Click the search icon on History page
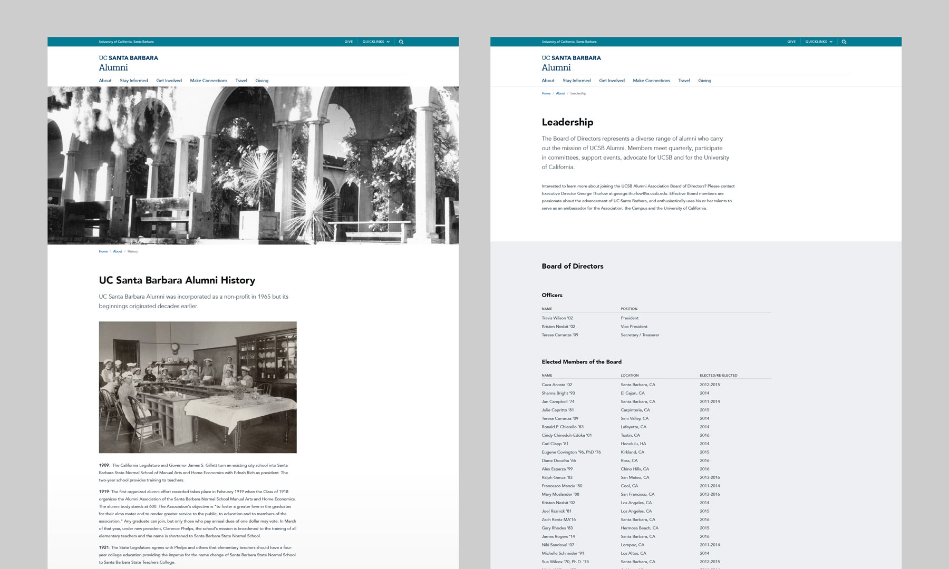The image size is (949, 569). pyautogui.click(x=401, y=42)
